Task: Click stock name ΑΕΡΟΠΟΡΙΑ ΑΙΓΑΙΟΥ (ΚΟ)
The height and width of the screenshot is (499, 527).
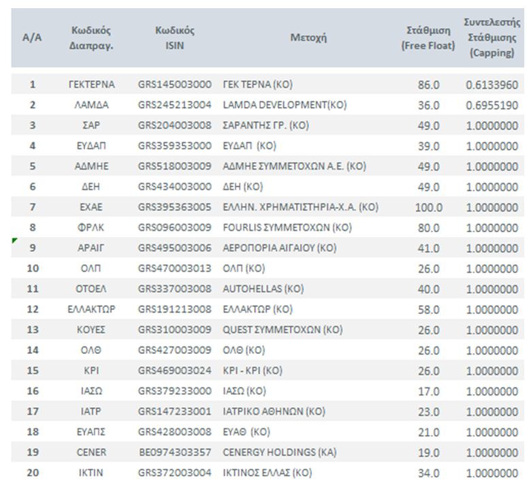Action: click(280, 248)
